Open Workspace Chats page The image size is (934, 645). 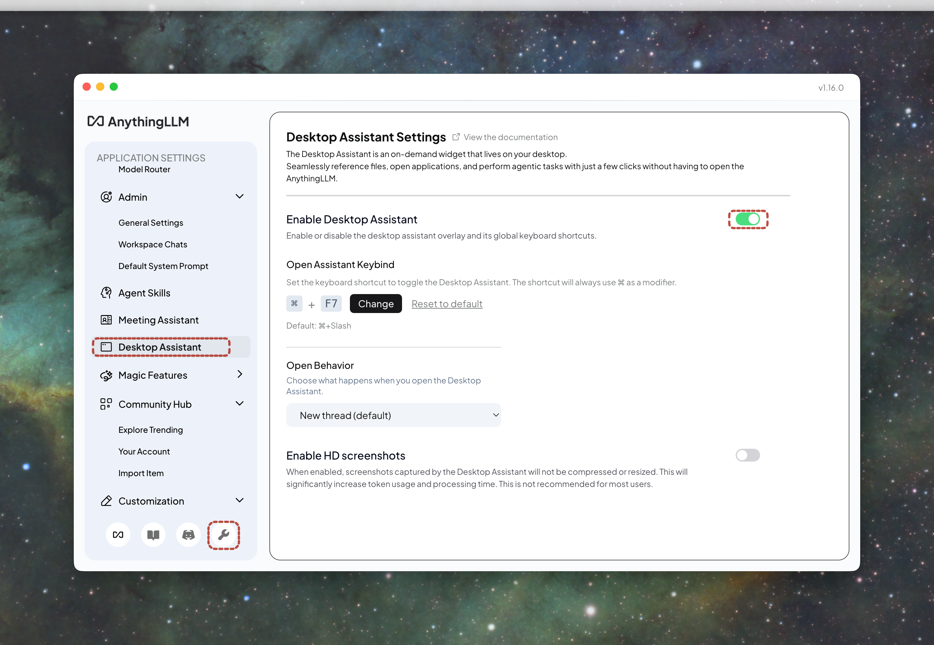[x=152, y=244]
